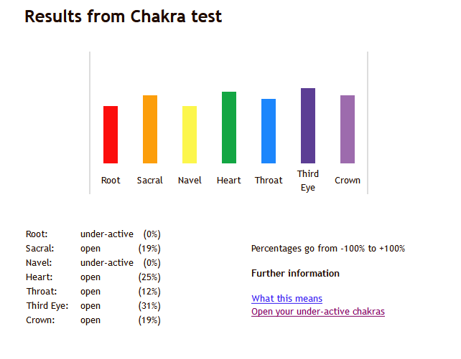The image size is (461, 359).
Task: Click the Navel 'under-active' status text
Action: click(107, 263)
